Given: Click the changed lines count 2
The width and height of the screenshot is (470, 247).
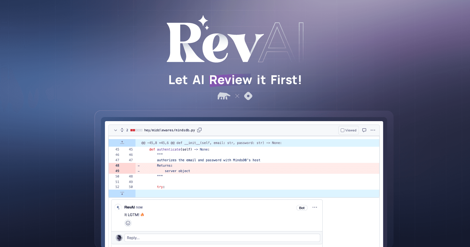Looking at the screenshot, I should (x=127, y=130).
